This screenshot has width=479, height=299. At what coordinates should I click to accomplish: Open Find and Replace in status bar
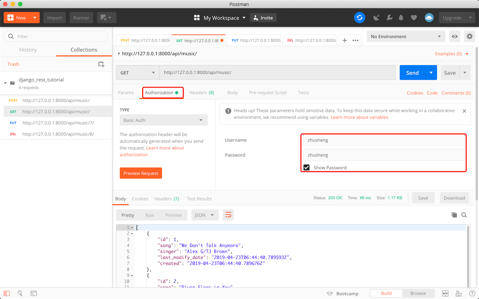[20, 293]
